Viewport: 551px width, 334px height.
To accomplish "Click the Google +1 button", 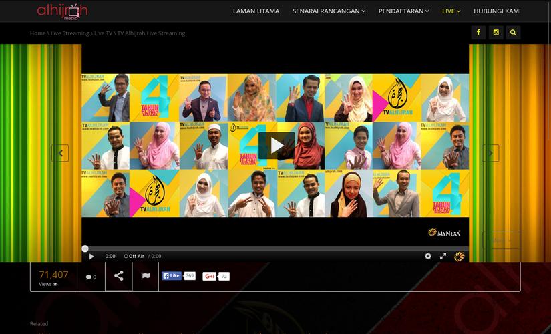I will 210,277.
